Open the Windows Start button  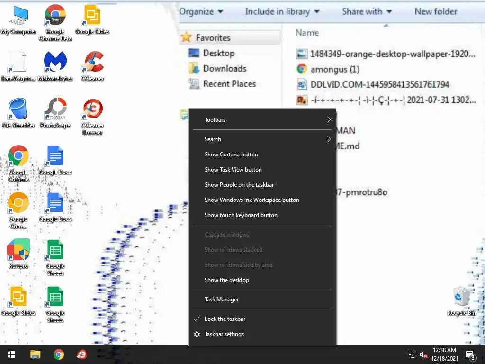tap(11, 355)
